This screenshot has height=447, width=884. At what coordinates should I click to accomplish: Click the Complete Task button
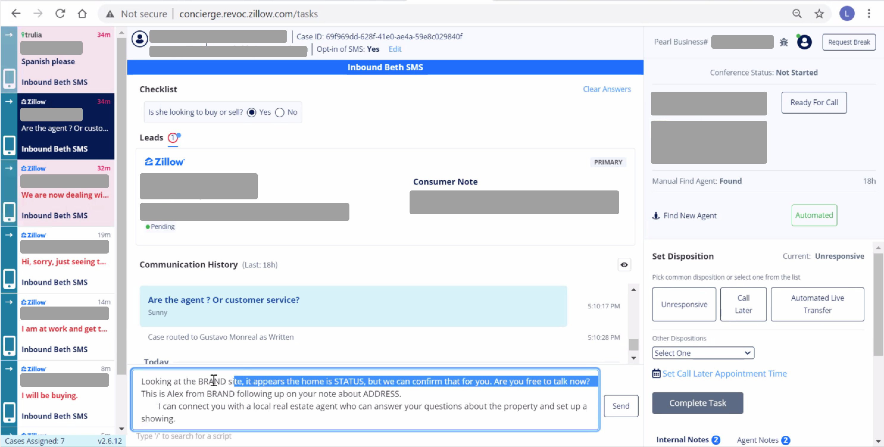coord(697,403)
